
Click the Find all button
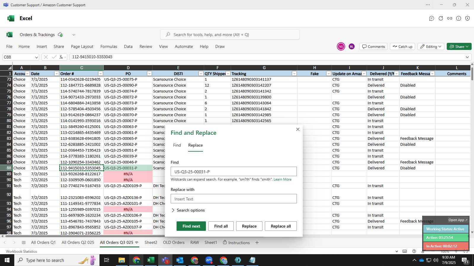coord(221,226)
